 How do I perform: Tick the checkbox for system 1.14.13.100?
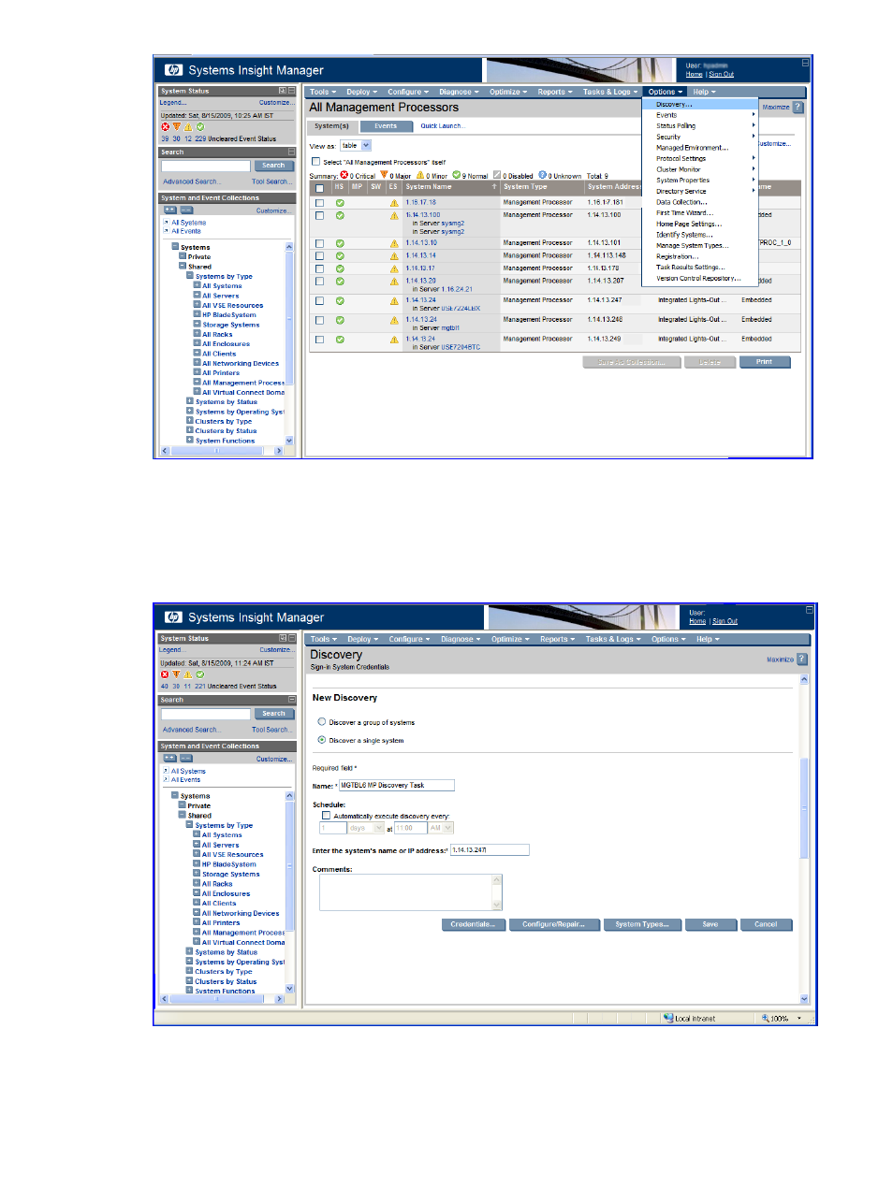320,216
